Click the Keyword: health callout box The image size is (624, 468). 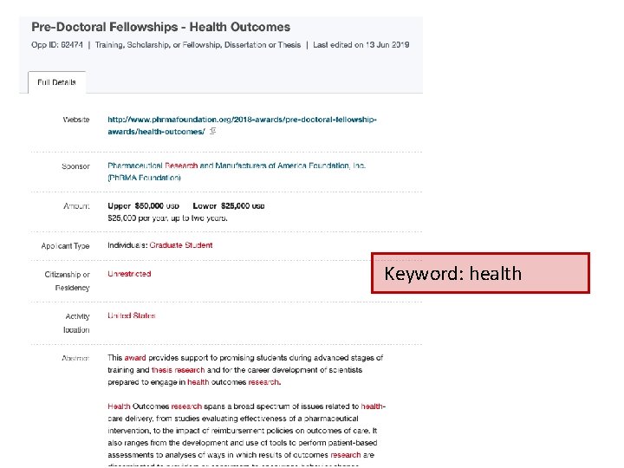pyautogui.click(x=480, y=274)
